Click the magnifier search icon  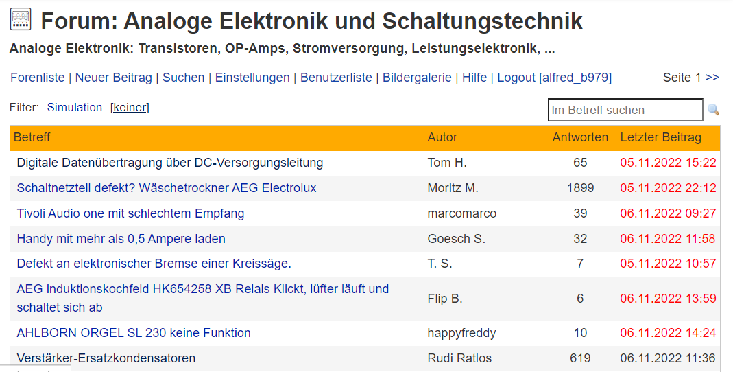pos(713,110)
